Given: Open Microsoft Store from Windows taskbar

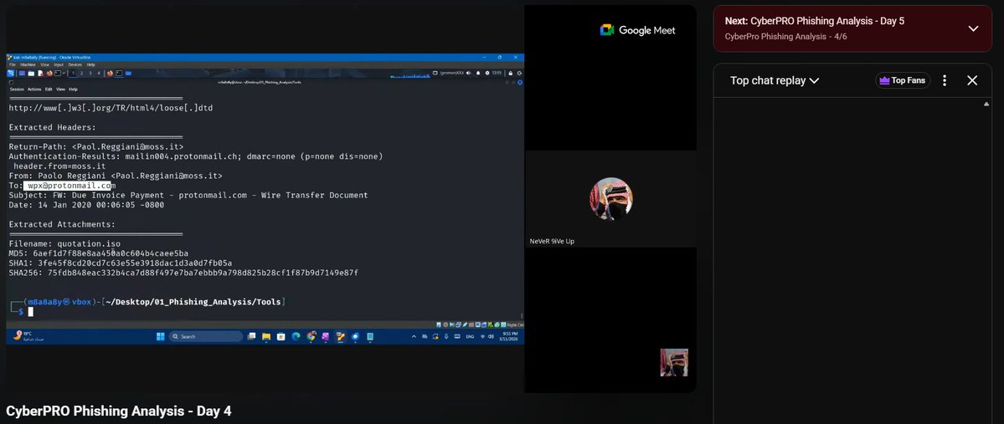Looking at the screenshot, I should click(x=281, y=336).
